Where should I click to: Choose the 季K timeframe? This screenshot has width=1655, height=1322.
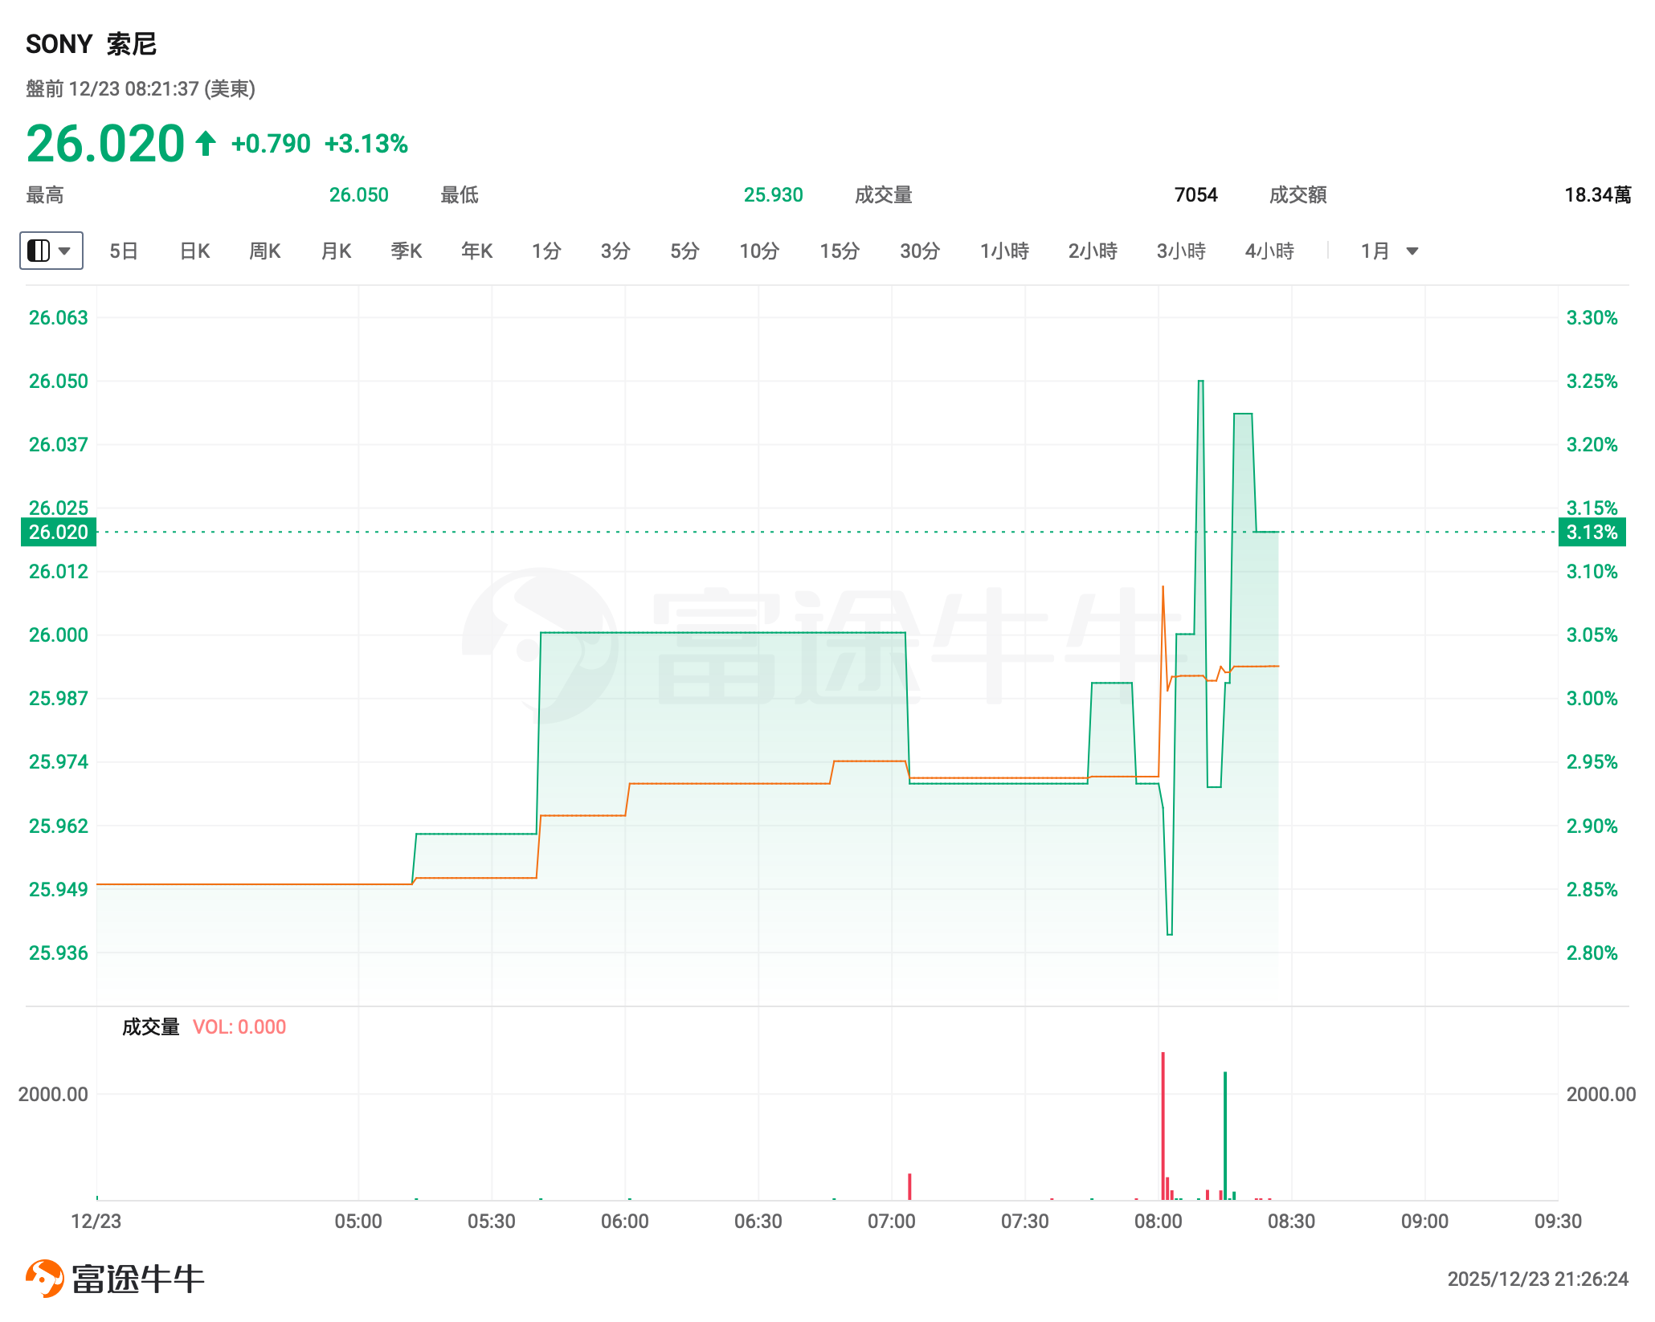point(407,251)
